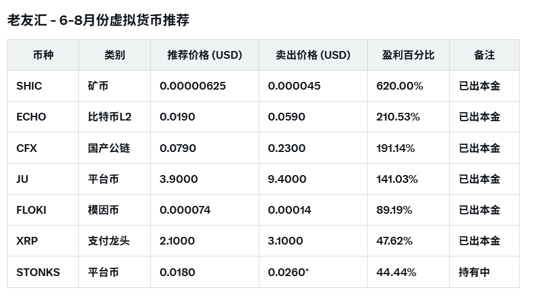Click the 类别 column header
This screenshot has height=298, width=534.
[115, 55]
